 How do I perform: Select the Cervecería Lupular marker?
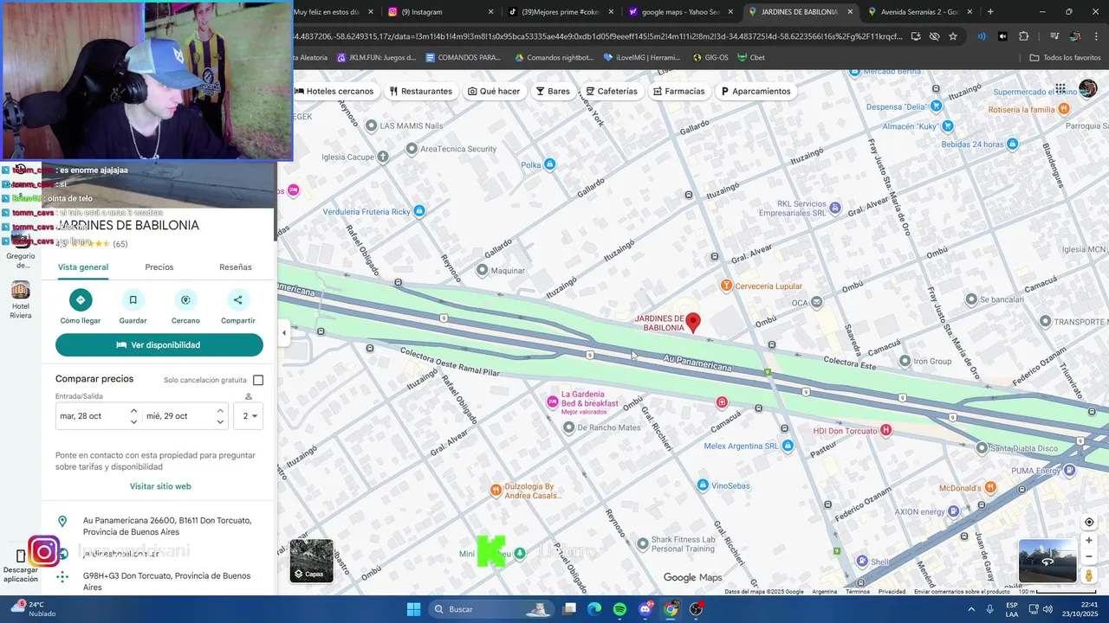(727, 286)
